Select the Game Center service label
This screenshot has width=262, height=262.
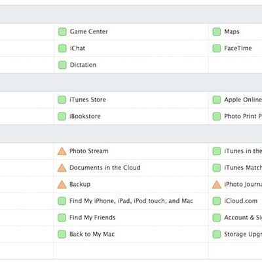coord(88,31)
